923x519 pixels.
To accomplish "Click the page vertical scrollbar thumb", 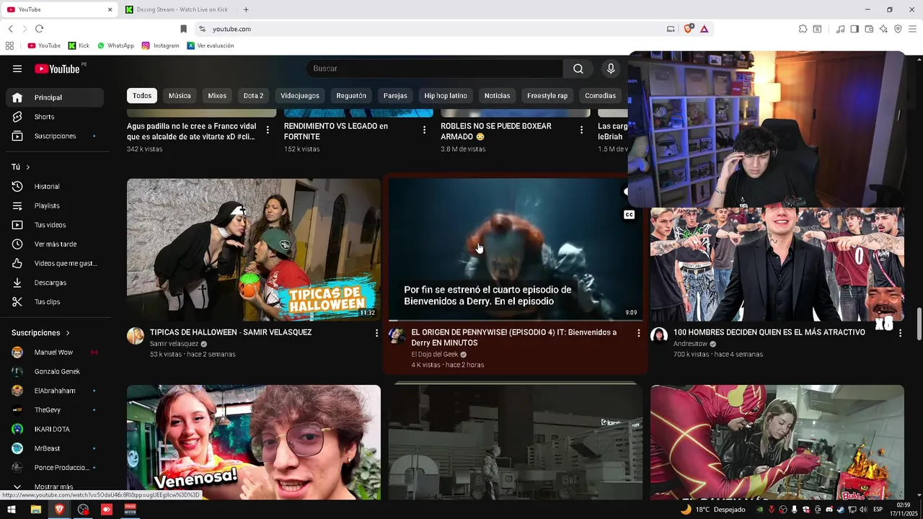I will [919, 324].
